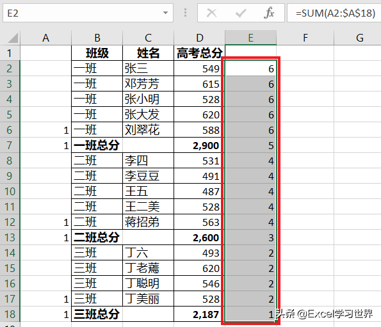Click the cell 三班总分

(97, 314)
